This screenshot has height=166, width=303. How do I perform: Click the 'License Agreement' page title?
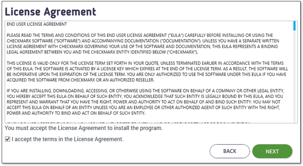pos(51,12)
